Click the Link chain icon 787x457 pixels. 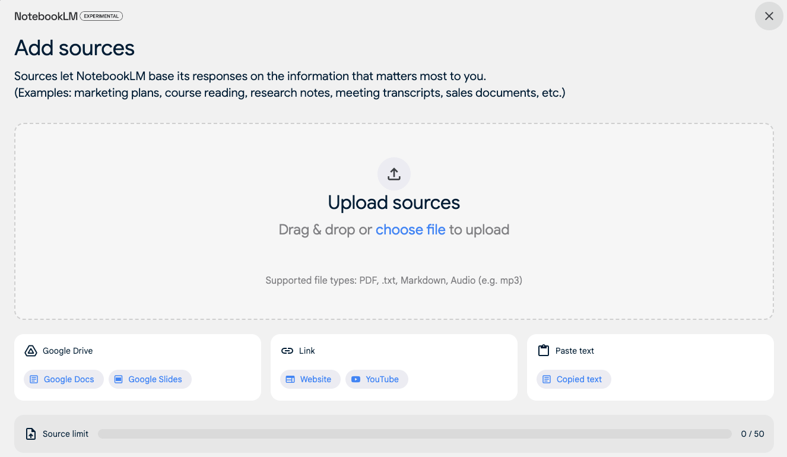pos(287,351)
